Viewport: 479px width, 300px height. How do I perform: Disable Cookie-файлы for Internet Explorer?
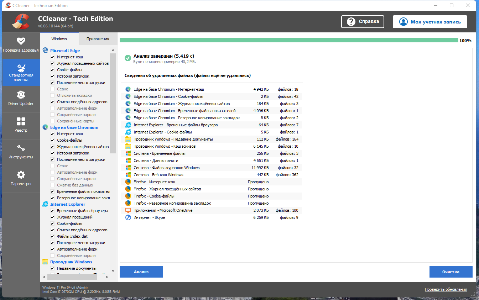(53, 223)
